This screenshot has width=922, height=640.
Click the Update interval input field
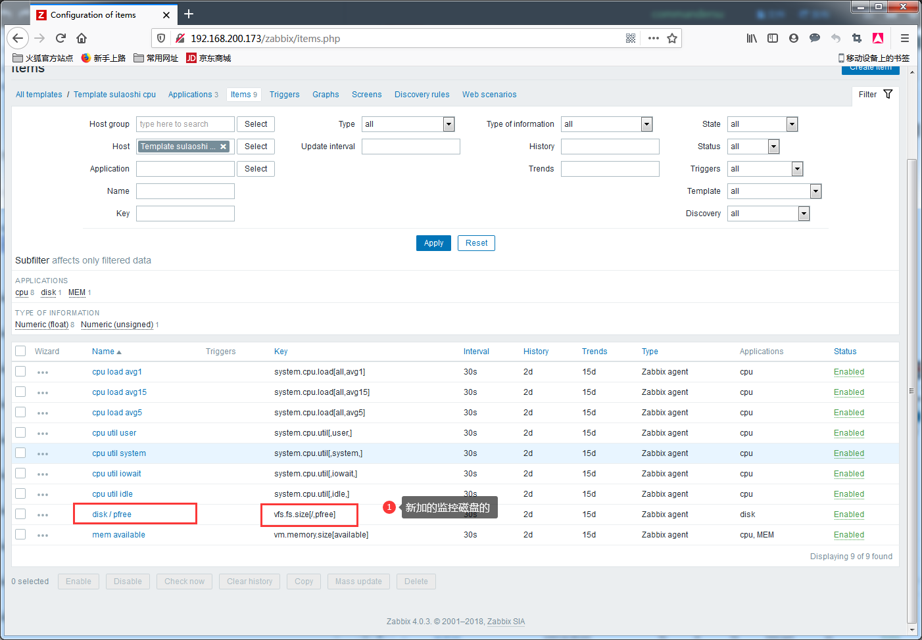(411, 147)
